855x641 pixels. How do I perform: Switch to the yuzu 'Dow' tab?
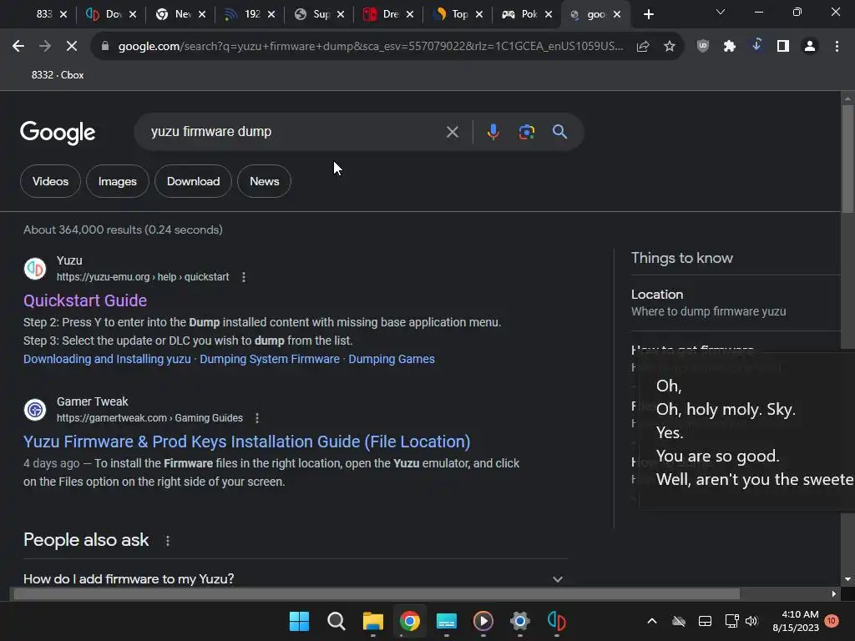coord(114,14)
